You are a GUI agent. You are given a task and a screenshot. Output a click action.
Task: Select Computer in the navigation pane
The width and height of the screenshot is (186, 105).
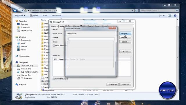pyautogui.click(x=23, y=62)
